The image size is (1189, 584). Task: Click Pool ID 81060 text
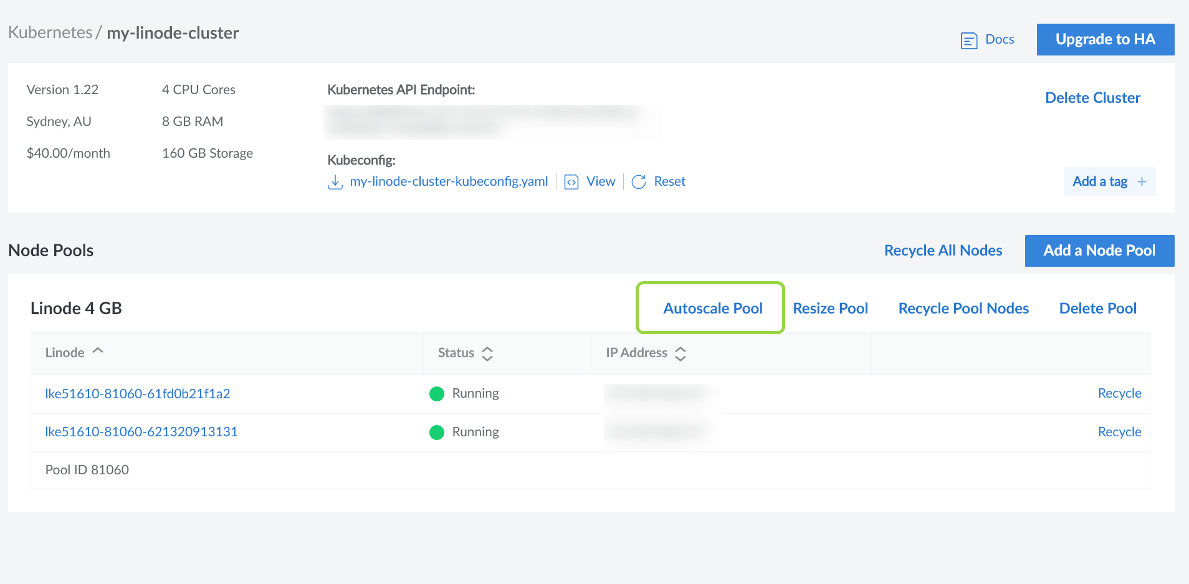pos(87,470)
